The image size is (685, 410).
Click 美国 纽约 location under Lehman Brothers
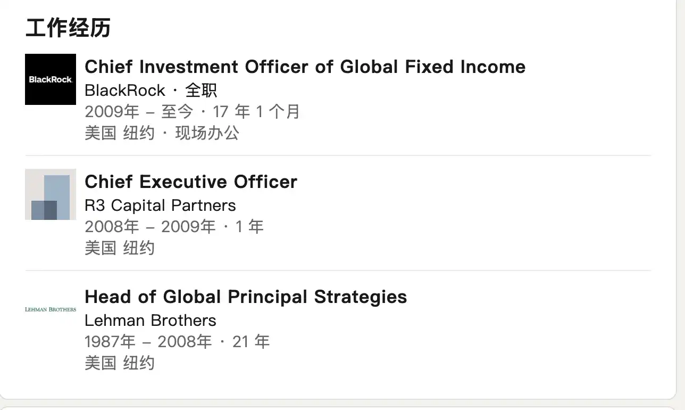tap(119, 363)
